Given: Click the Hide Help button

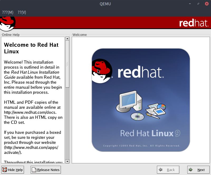Looking at the screenshot, I should tap(13, 170).
